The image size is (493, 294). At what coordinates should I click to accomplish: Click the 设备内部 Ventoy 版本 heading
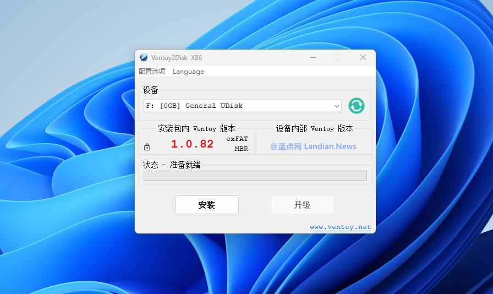[x=314, y=128]
